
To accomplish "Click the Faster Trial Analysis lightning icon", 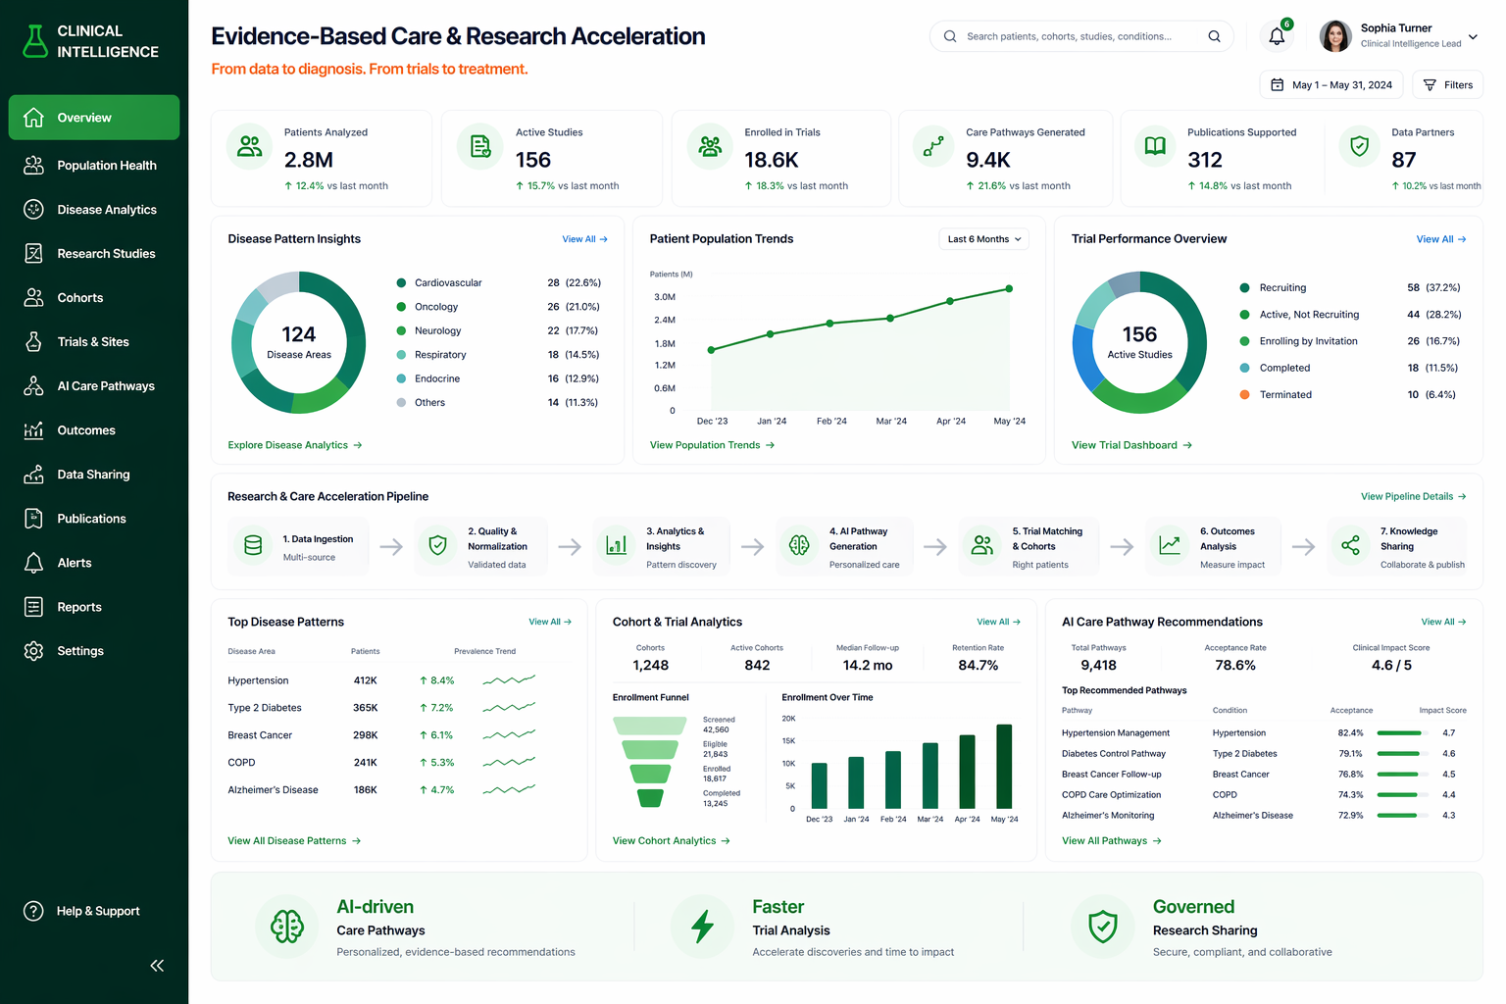I will point(702,927).
